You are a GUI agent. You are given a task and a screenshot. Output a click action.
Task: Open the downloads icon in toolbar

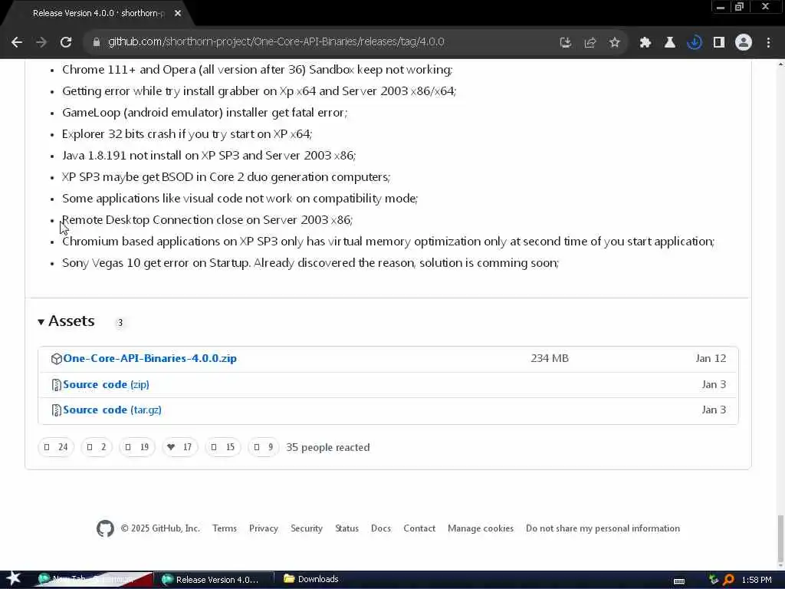694,43
